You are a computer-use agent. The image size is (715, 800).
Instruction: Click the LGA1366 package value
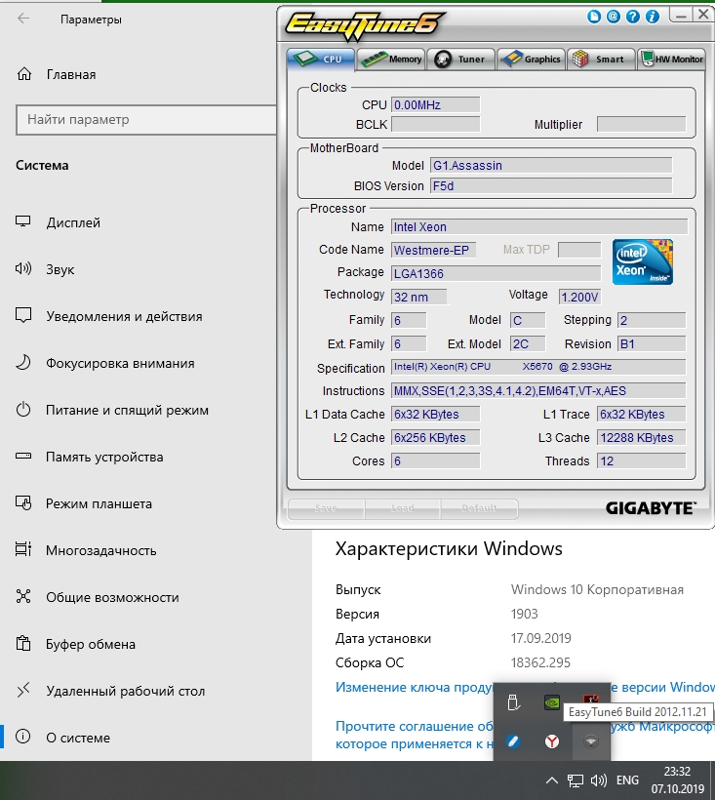click(496, 273)
